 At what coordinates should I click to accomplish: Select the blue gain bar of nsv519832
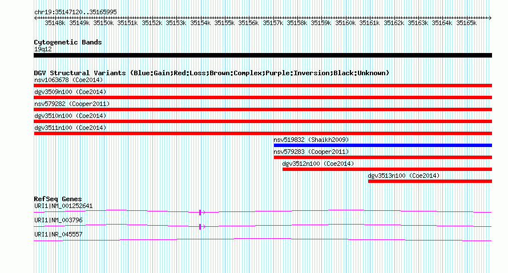383,145
